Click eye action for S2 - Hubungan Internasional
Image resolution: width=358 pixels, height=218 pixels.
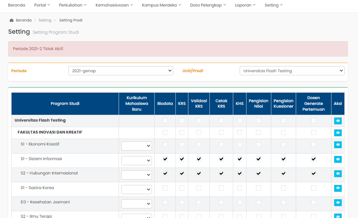[338, 174]
